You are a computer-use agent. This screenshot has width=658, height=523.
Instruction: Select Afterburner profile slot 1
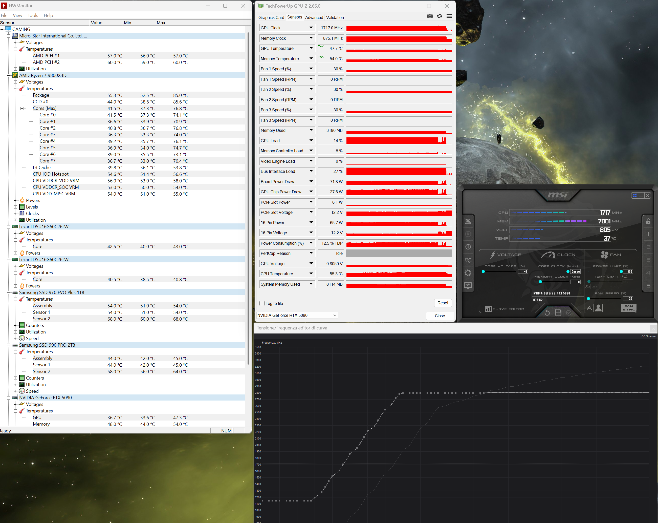[x=648, y=234]
